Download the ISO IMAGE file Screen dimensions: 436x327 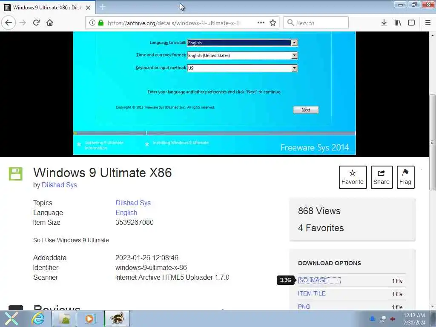(313, 280)
